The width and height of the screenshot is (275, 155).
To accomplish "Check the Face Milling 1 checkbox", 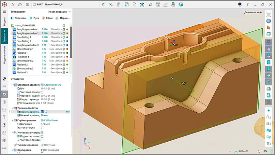I will click(x=64, y=37).
